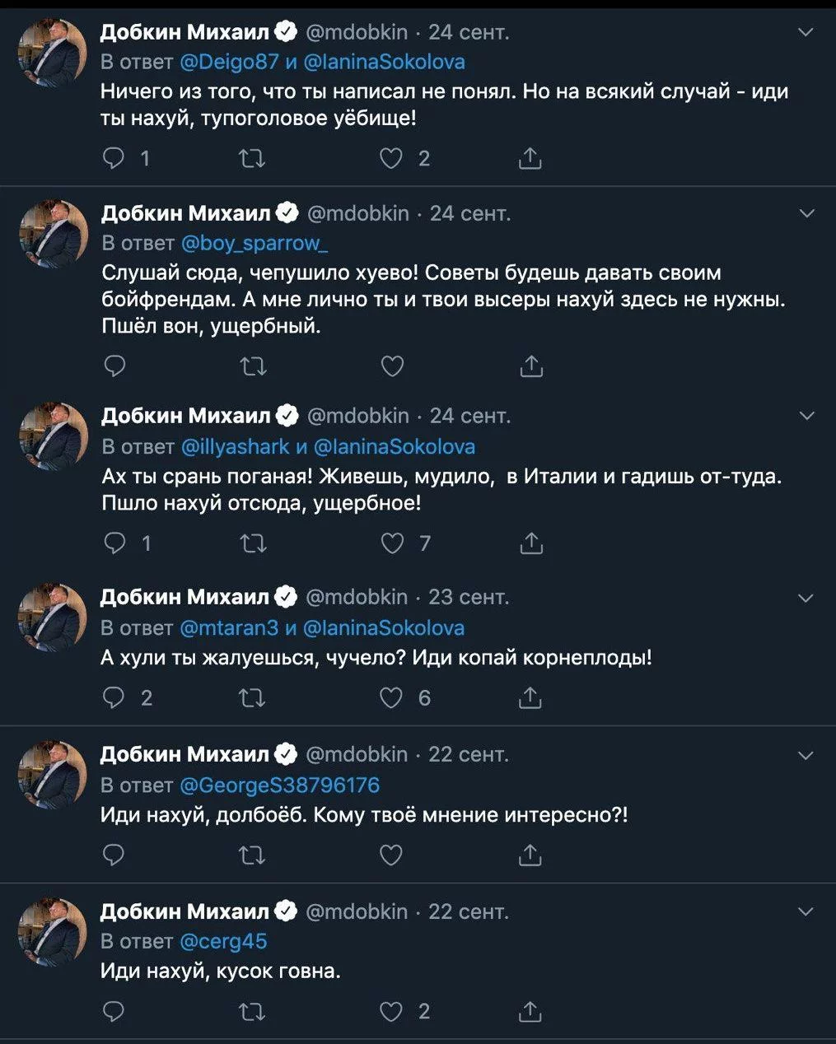Screen dimensions: 836x1044
Task: Open the profile avatar on the first tweet
Action: (x=53, y=52)
